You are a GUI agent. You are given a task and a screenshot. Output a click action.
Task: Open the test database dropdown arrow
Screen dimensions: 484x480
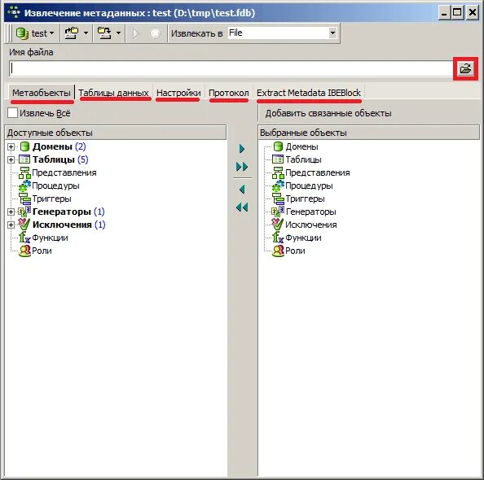pyautogui.click(x=51, y=33)
